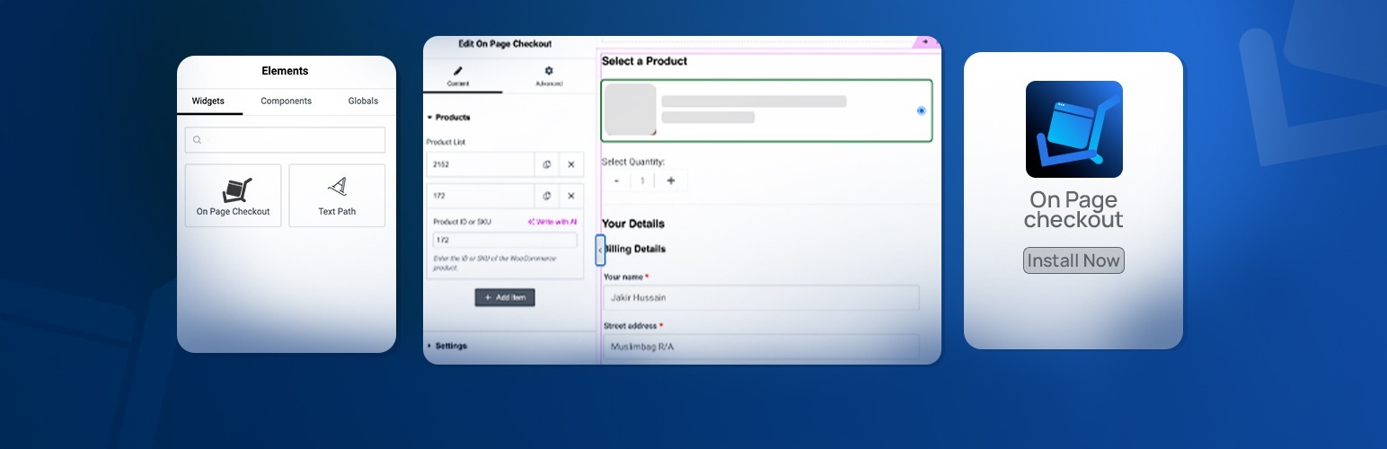Decrease quantity with minus button
The image size is (1387, 449).
coord(616,180)
